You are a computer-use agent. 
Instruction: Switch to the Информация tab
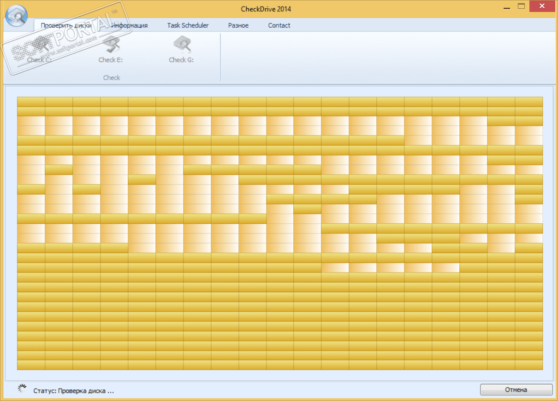[130, 25]
